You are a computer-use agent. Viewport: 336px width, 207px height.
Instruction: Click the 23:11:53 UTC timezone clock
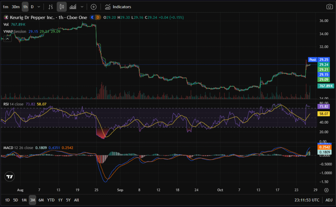coord(306,200)
